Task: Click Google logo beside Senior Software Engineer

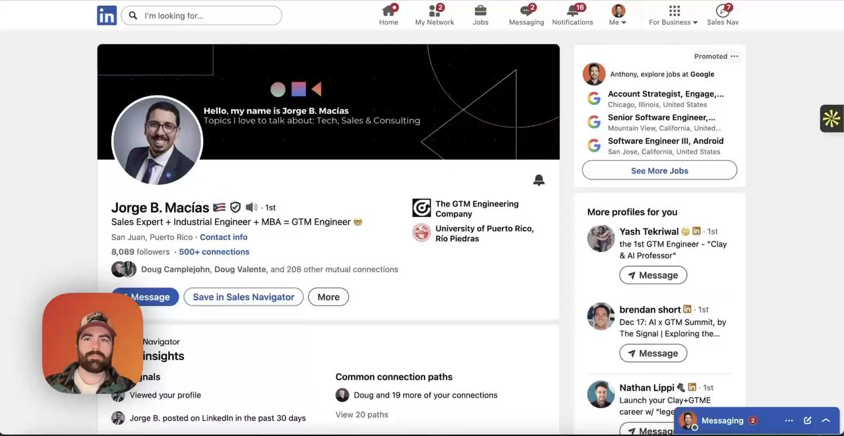Action: 594,122
